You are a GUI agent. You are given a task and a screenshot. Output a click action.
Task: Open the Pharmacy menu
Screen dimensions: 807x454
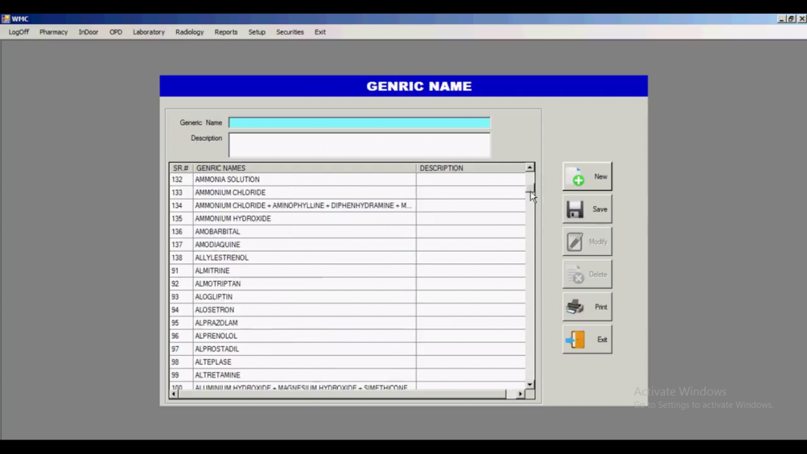pyautogui.click(x=53, y=32)
